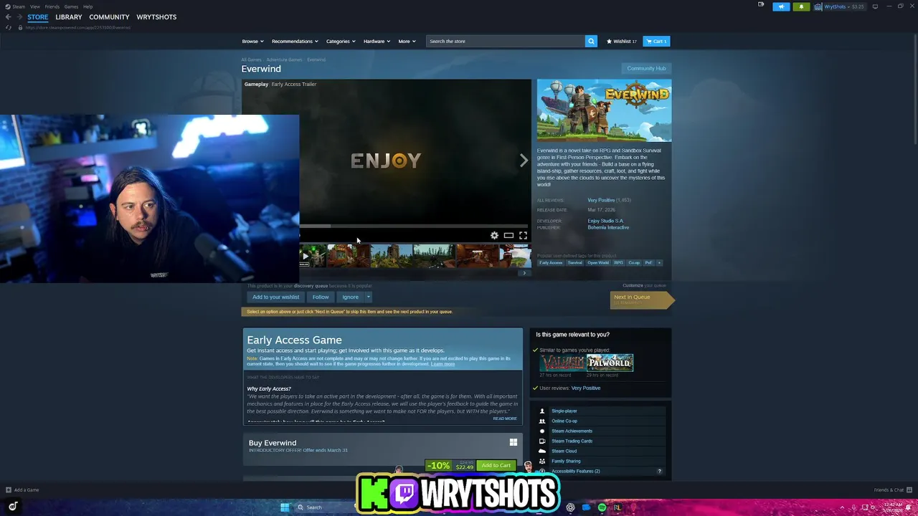This screenshot has height=516, width=918.
Task: Enter fullscreen on the trailer player
Action: pos(523,235)
